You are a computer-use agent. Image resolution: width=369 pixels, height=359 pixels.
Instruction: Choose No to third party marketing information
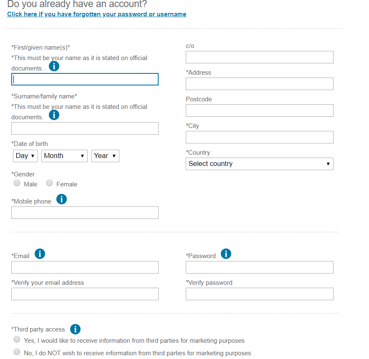pyautogui.click(x=17, y=351)
